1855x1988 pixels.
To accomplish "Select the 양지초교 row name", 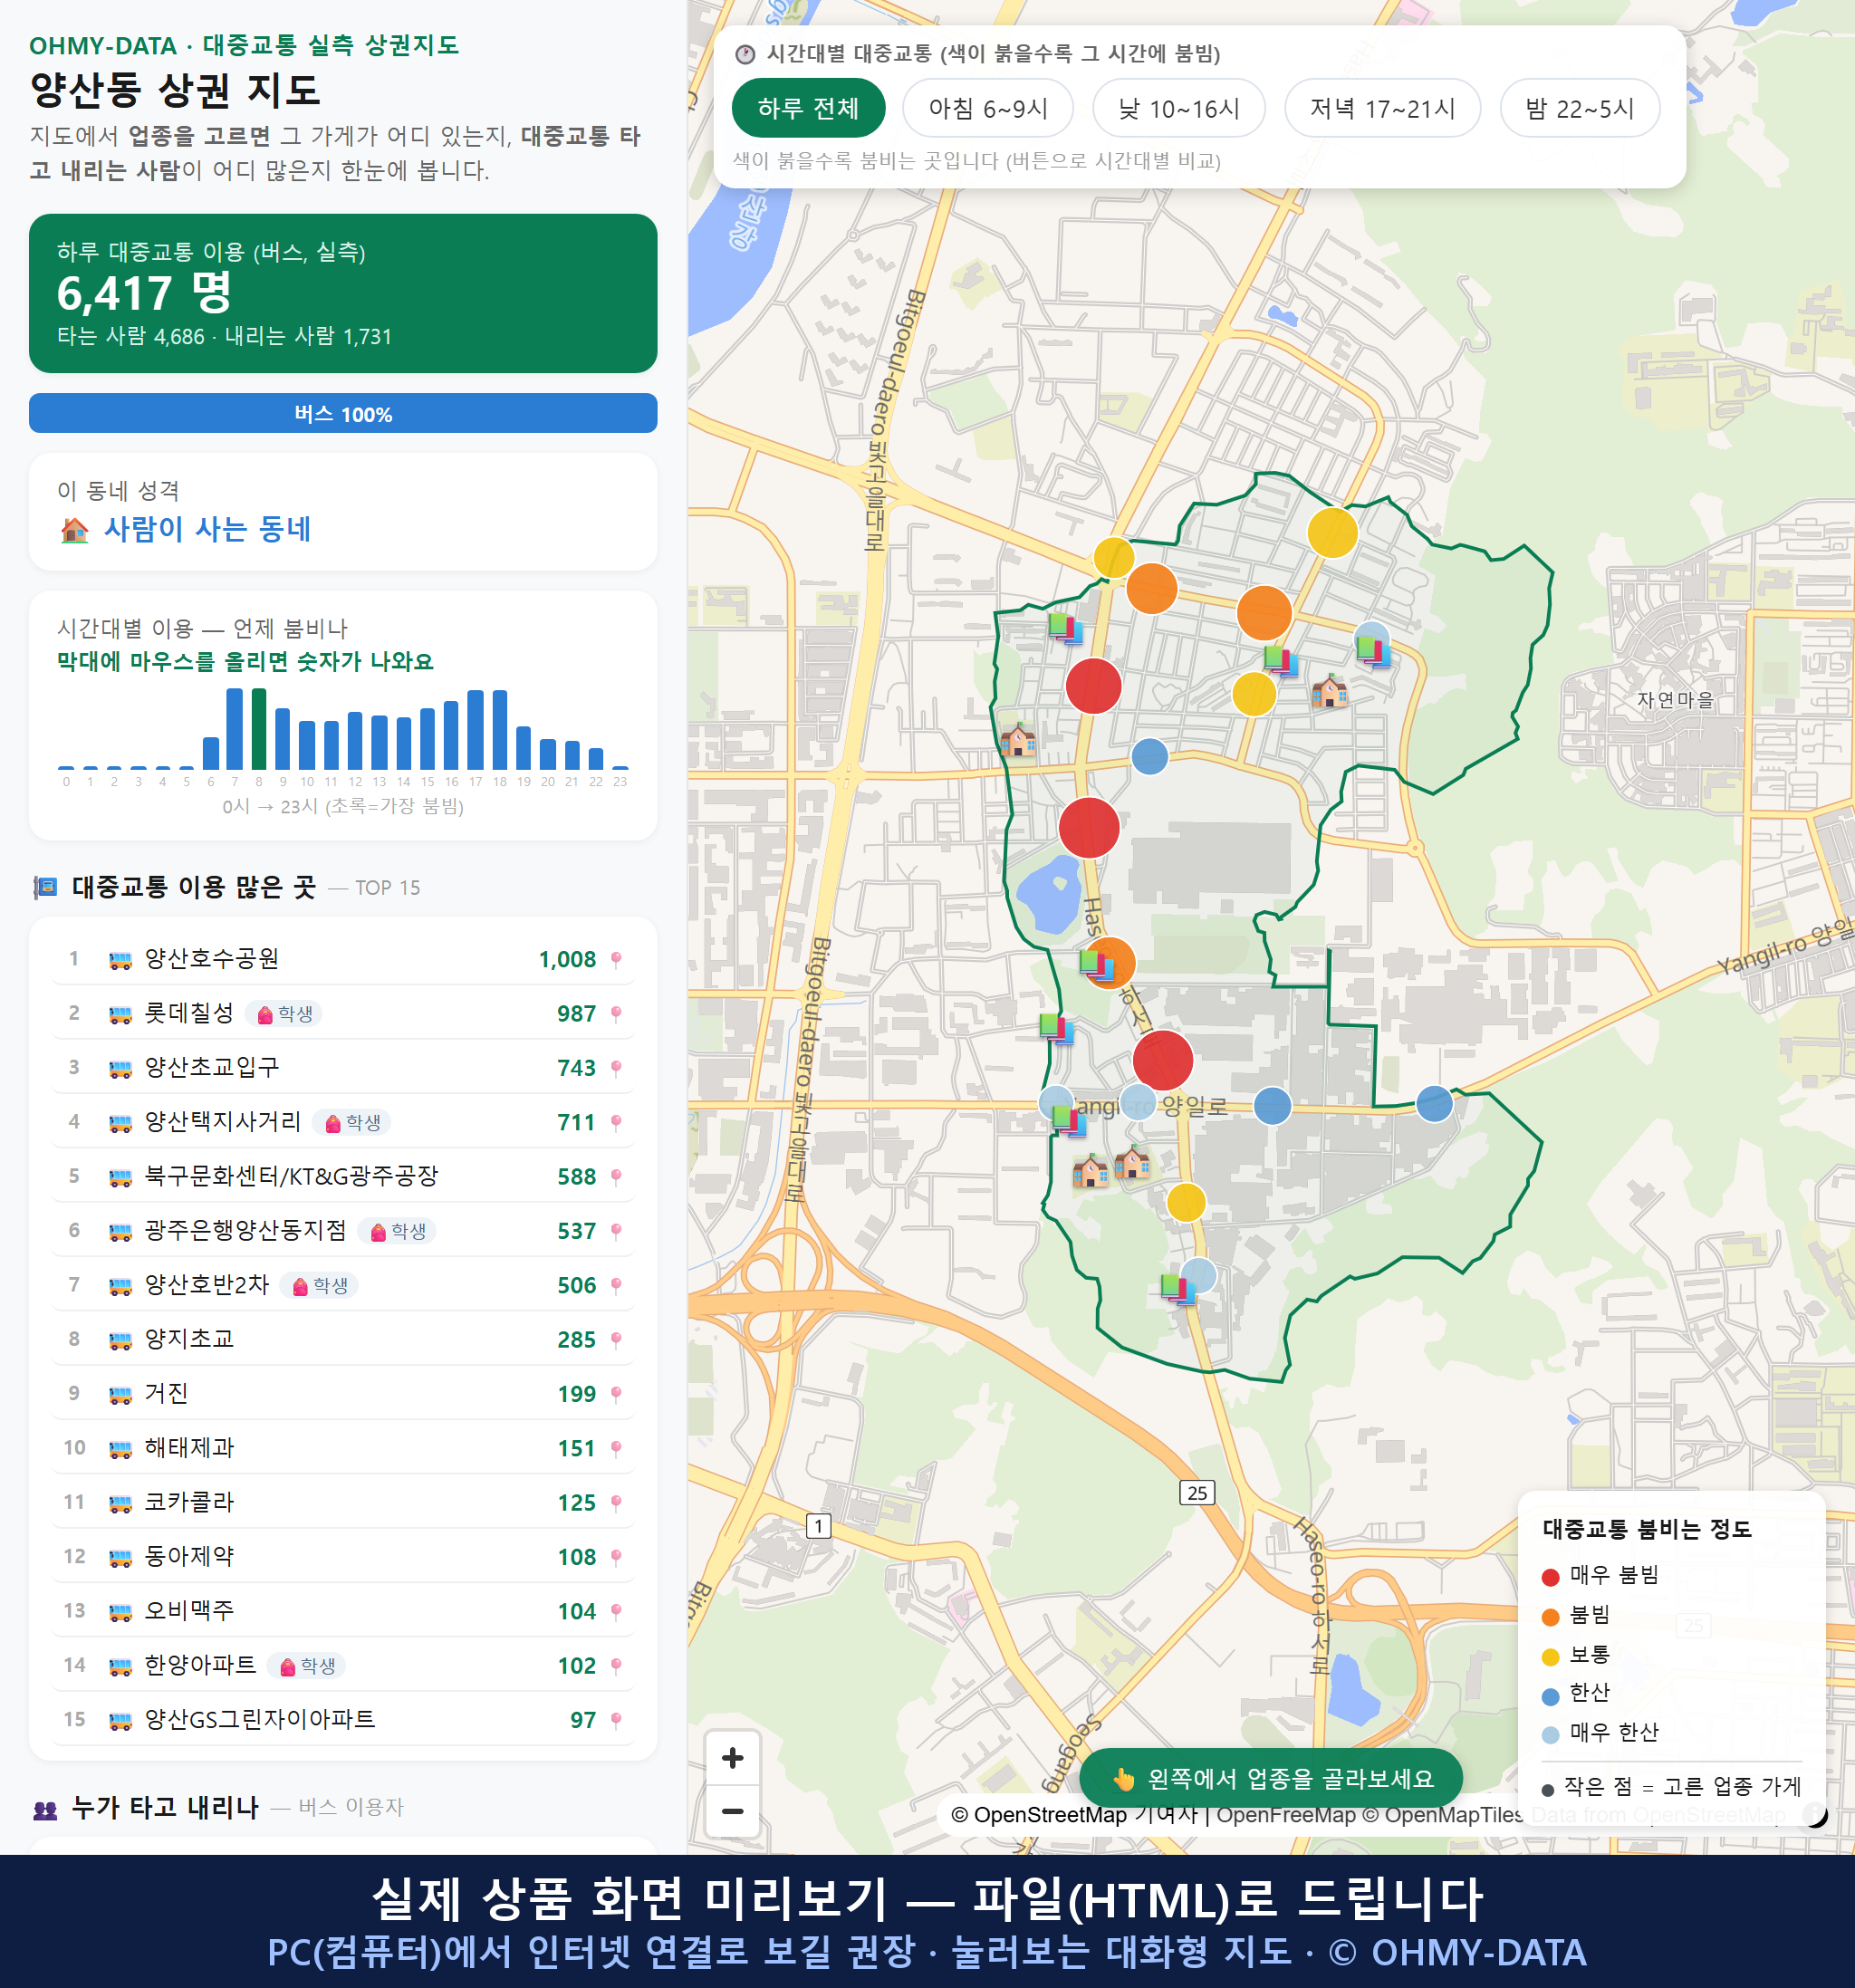I will point(189,1339).
